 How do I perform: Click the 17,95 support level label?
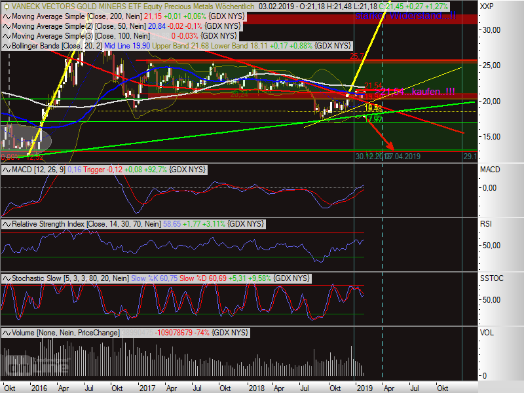pos(373,119)
